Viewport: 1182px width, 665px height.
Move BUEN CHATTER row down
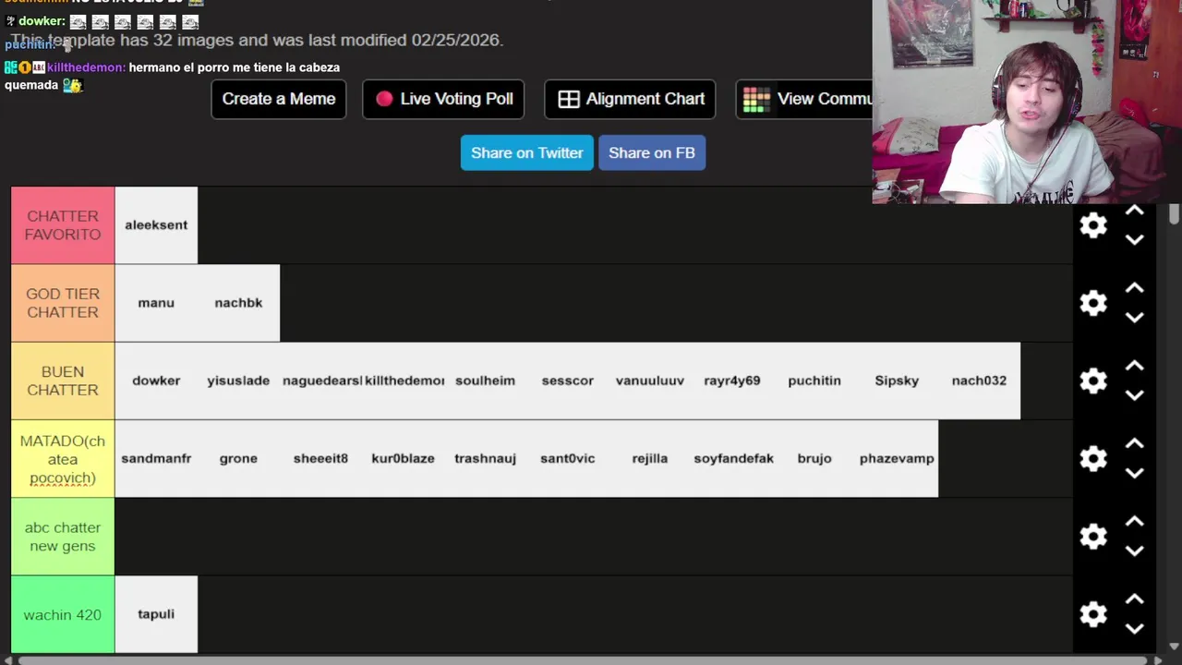tap(1135, 394)
